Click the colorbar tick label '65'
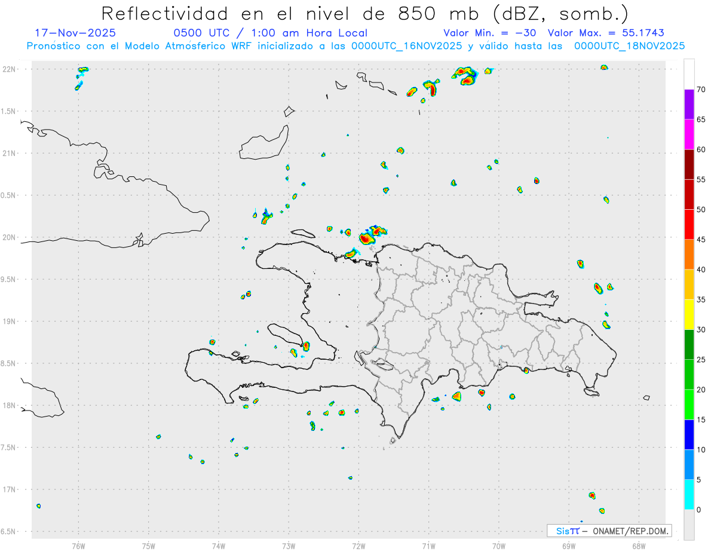 point(701,120)
